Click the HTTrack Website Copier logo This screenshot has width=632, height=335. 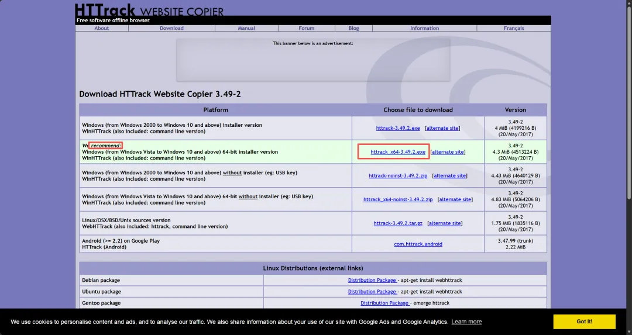coord(149,9)
